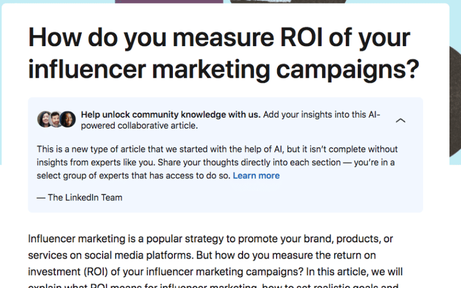Click the article title's first line
Viewport: 461px width, 288px height.
pos(219,38)
